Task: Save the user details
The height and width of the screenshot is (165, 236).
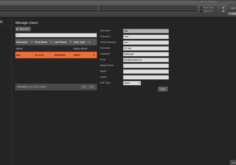Action: pyautogui.click(x=163, y=89)
